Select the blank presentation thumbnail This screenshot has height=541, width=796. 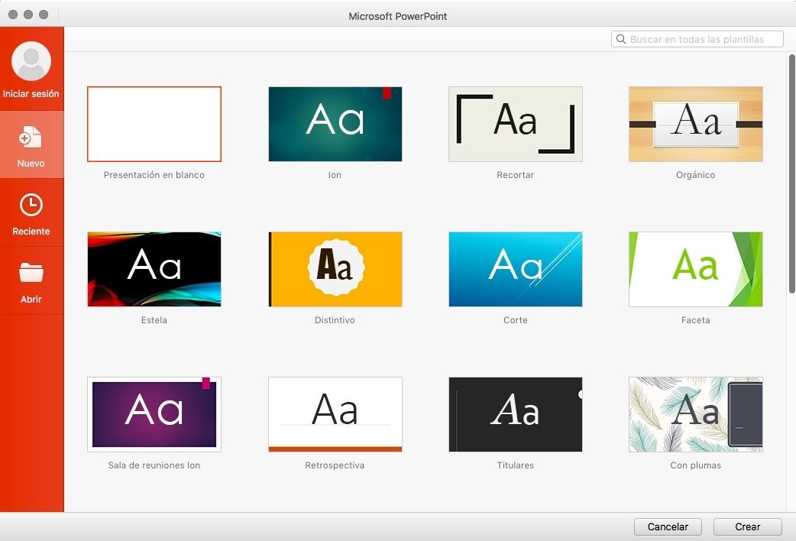(x=154, y=124)
